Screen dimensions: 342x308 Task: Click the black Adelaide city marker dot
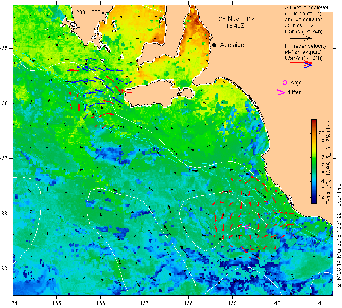click(215, 45)
